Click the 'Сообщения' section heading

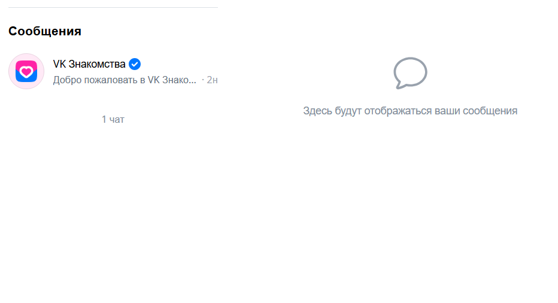pyautogui.click(x=45, y=31)
